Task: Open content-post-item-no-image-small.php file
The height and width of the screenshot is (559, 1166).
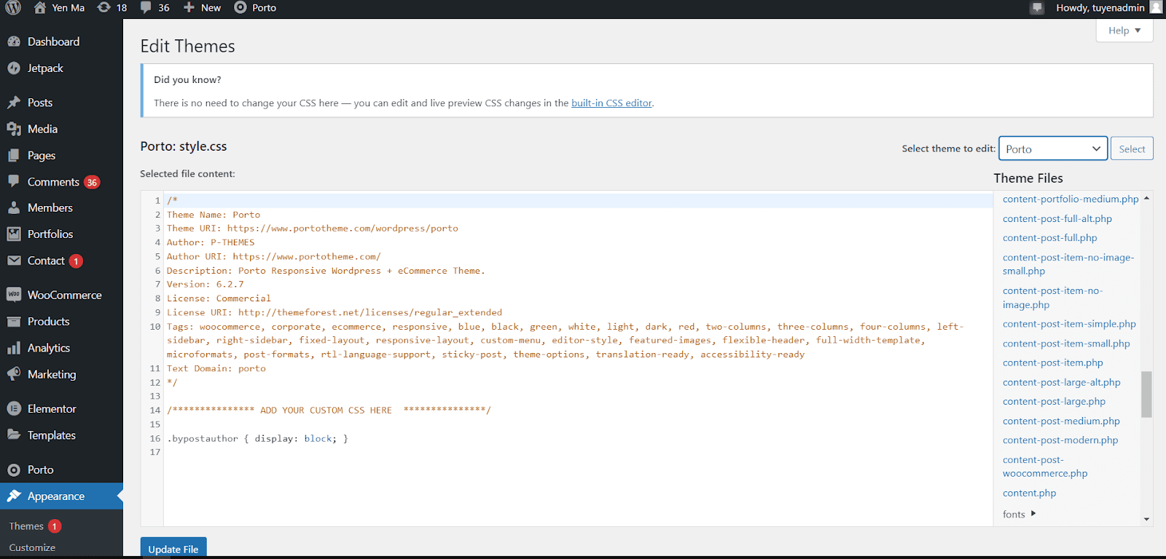Action: point(1068,264)
